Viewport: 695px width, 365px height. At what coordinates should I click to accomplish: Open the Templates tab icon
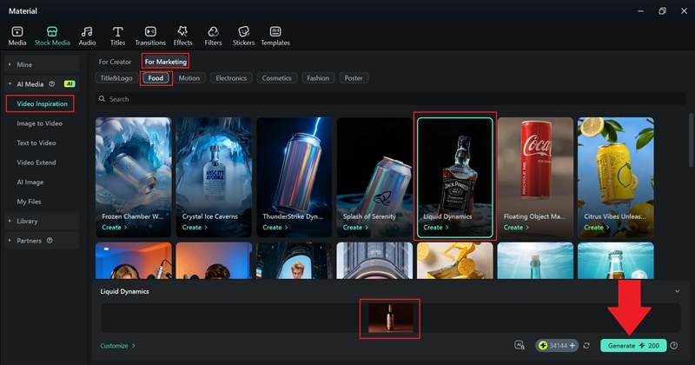coord(275,31)
